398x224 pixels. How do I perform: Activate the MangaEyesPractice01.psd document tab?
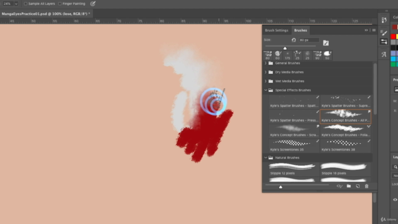46,14
